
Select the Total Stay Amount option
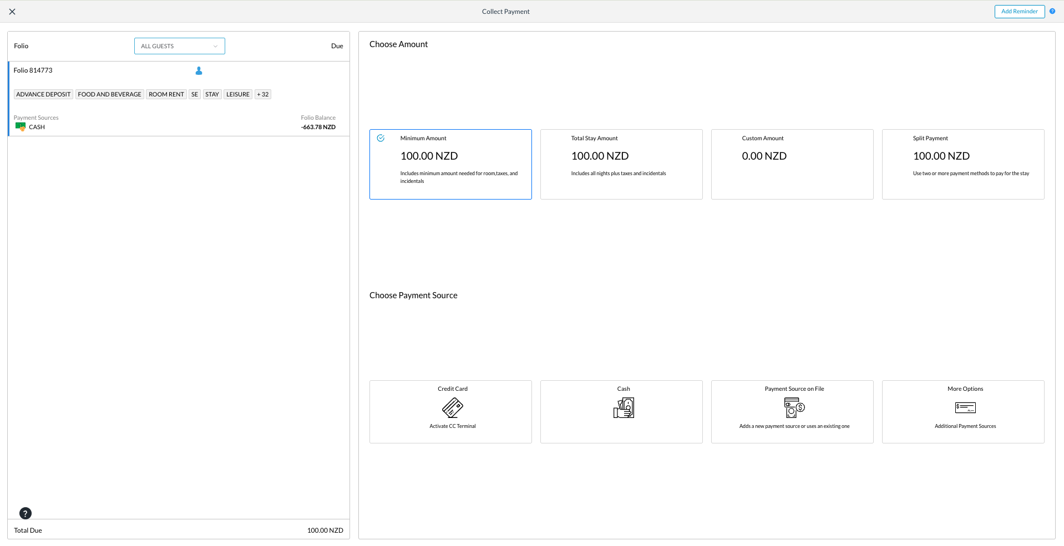(x=621, y=164)
